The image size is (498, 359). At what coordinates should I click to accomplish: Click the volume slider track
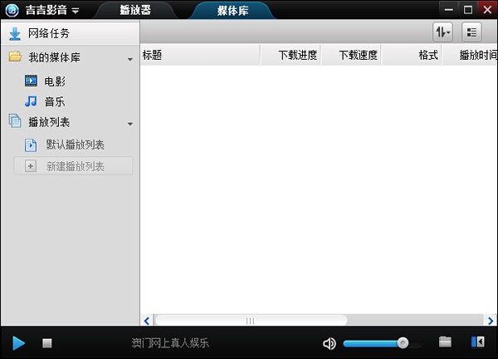click(375, 342)
